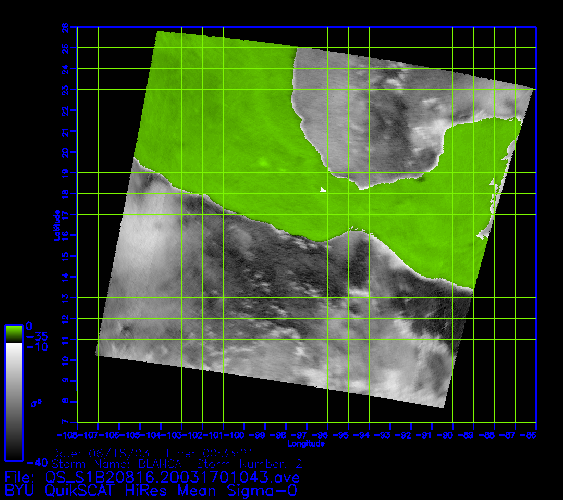
Task: Click the BYU QuikSCAT HiRes Mean Sigma-0 title
Action: (x=151, y=491)
